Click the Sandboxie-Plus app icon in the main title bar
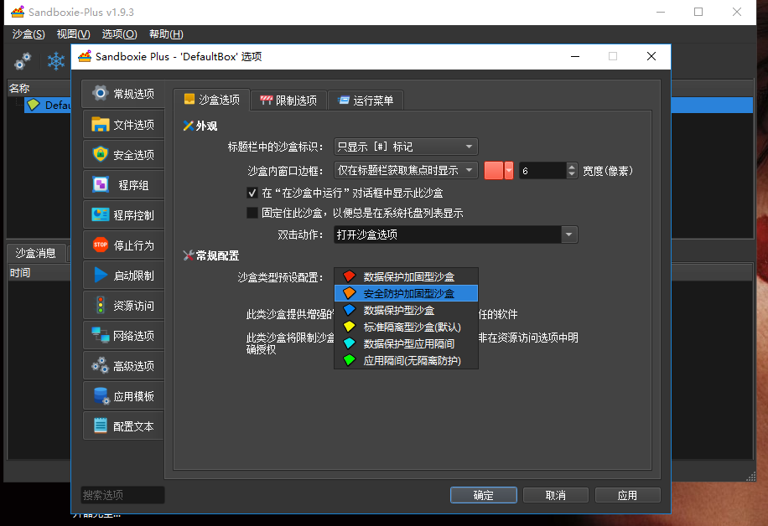The width and height of the screenshot is (768, 526). click(x=18, y=12)
